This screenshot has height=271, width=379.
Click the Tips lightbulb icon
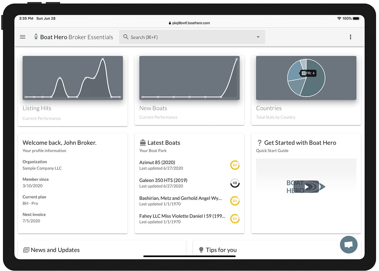[201, 250]
